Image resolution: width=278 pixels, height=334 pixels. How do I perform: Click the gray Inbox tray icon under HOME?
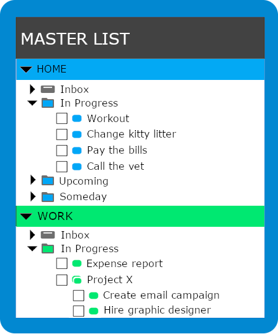[x=48, y=89]
